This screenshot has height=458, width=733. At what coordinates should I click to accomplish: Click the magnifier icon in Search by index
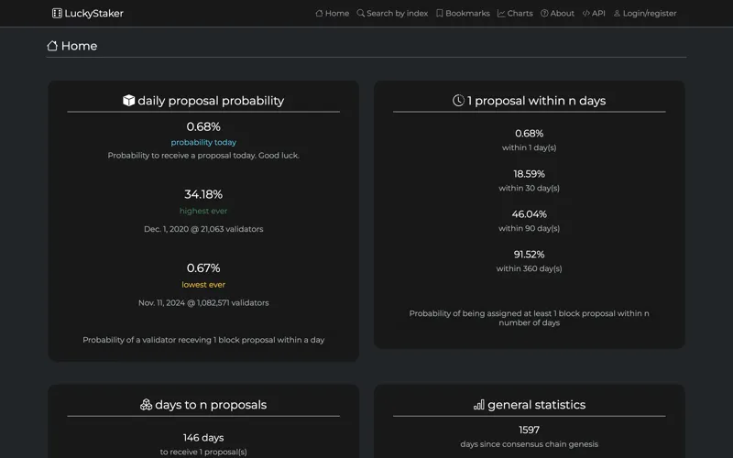click(360, 13)
